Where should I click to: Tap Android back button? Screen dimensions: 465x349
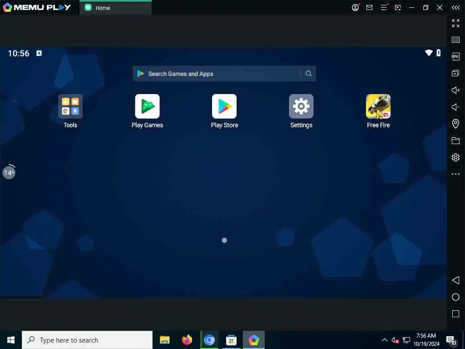455,280
